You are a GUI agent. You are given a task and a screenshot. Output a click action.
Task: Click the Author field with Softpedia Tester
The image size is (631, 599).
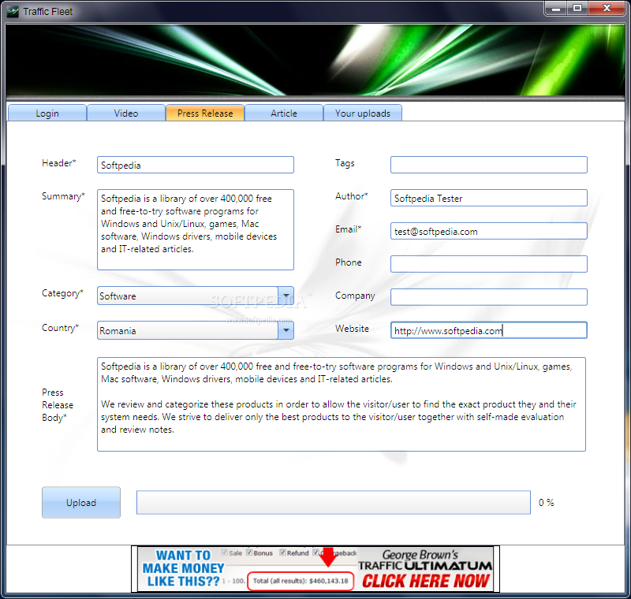tap(488, 198)
